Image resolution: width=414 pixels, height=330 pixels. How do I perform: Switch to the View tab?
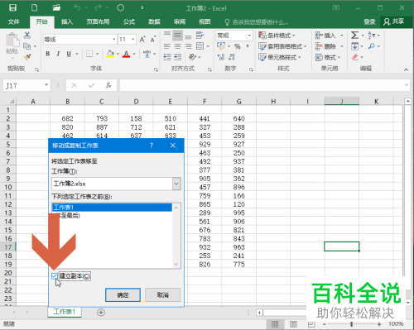(x=205, y=22)
